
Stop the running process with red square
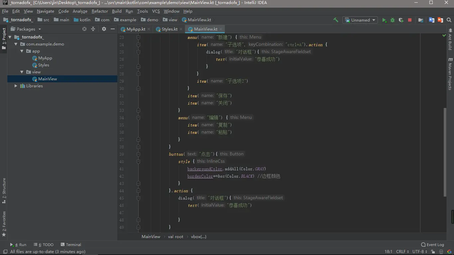[x=410, y=20]
